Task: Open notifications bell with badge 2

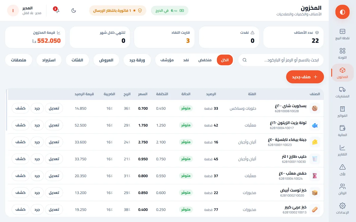Action: click(x=56, y=10)
